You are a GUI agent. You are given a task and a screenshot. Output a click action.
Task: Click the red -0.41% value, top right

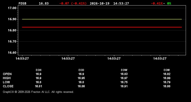coord(157,3)
